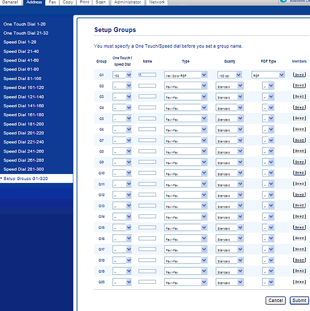The image size is (310, 311).
Task: Go to Speed Dial 201-220
Action: (24, 133)
